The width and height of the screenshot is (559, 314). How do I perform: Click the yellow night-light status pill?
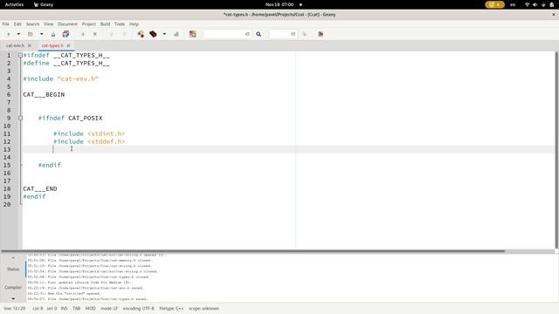[495, 4]
